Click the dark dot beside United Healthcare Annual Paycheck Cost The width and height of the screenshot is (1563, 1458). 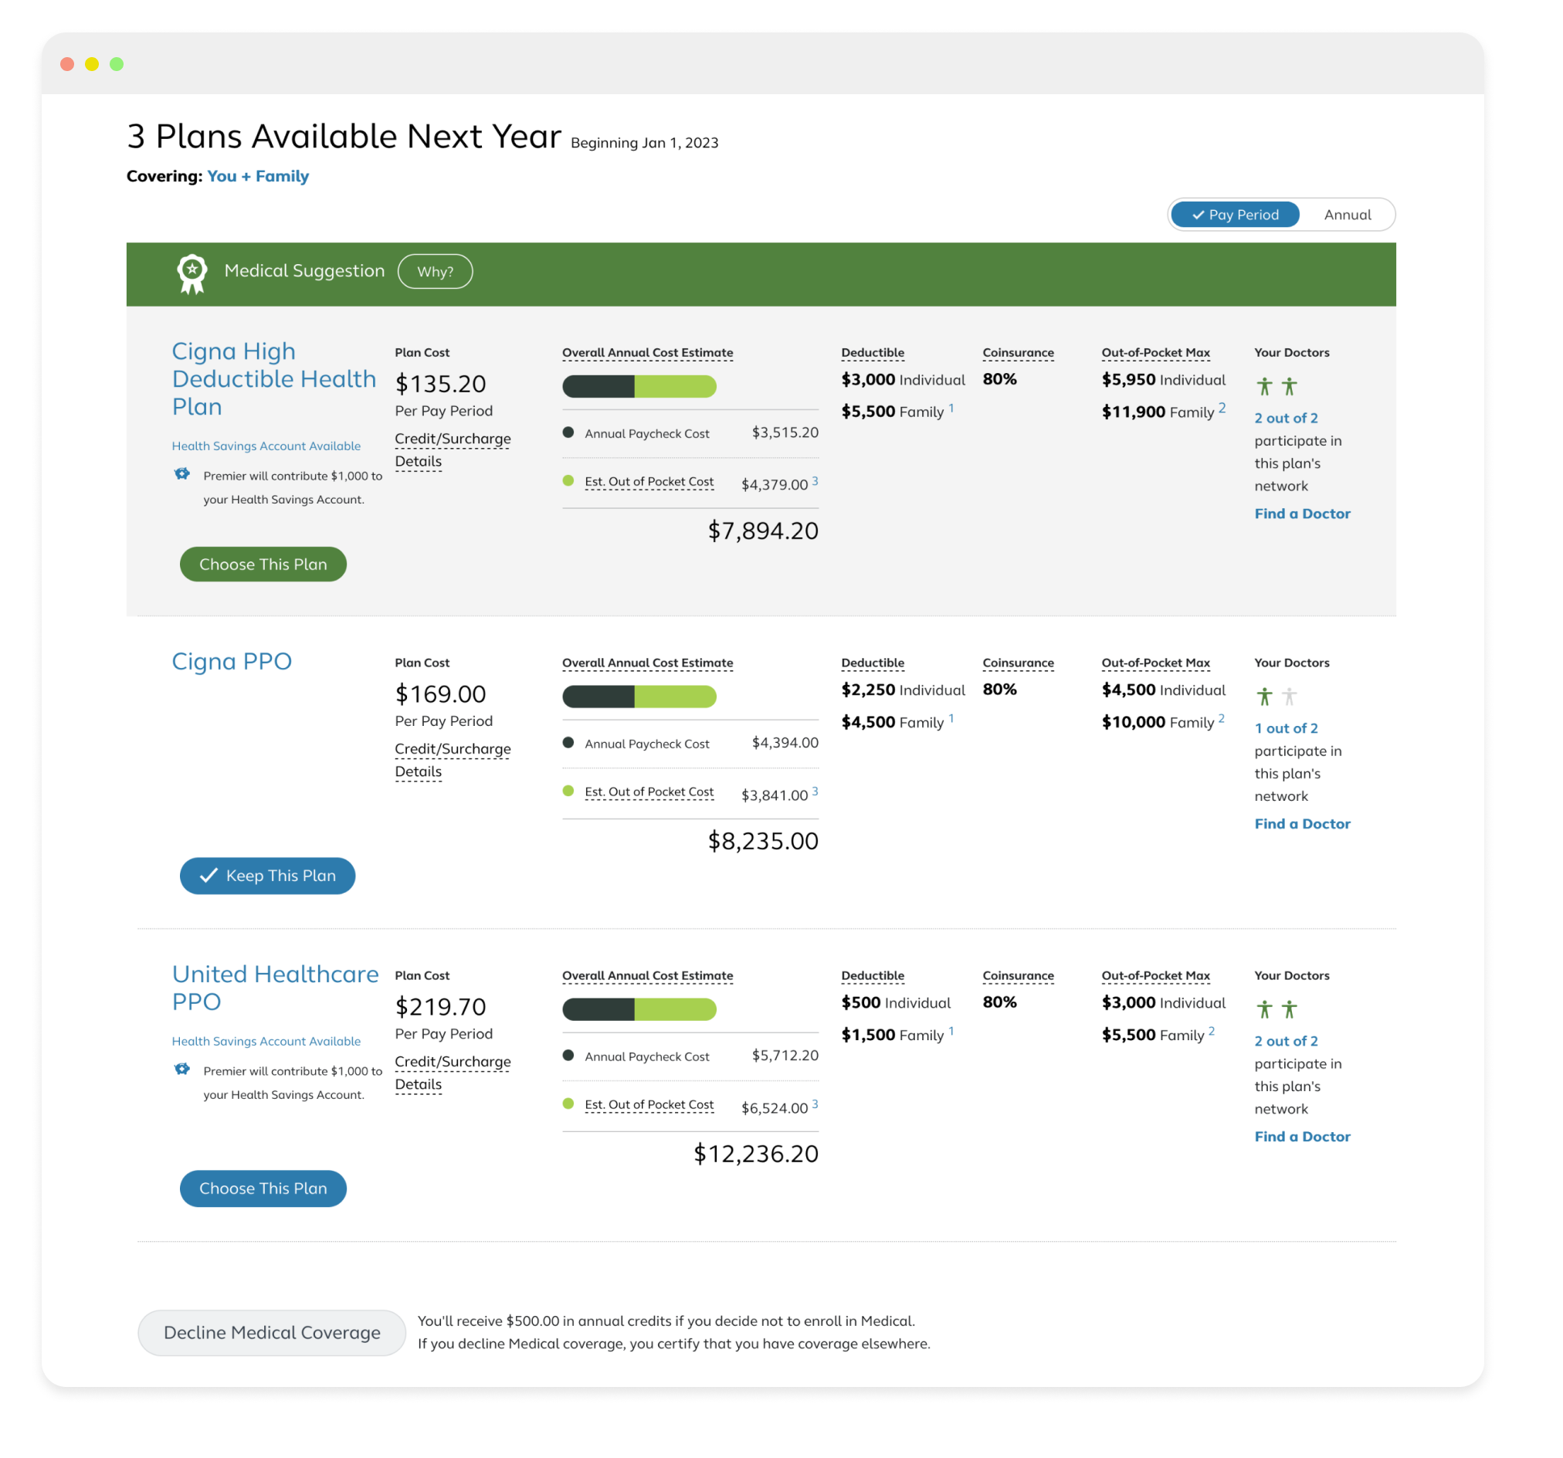tap(568, 1056)
